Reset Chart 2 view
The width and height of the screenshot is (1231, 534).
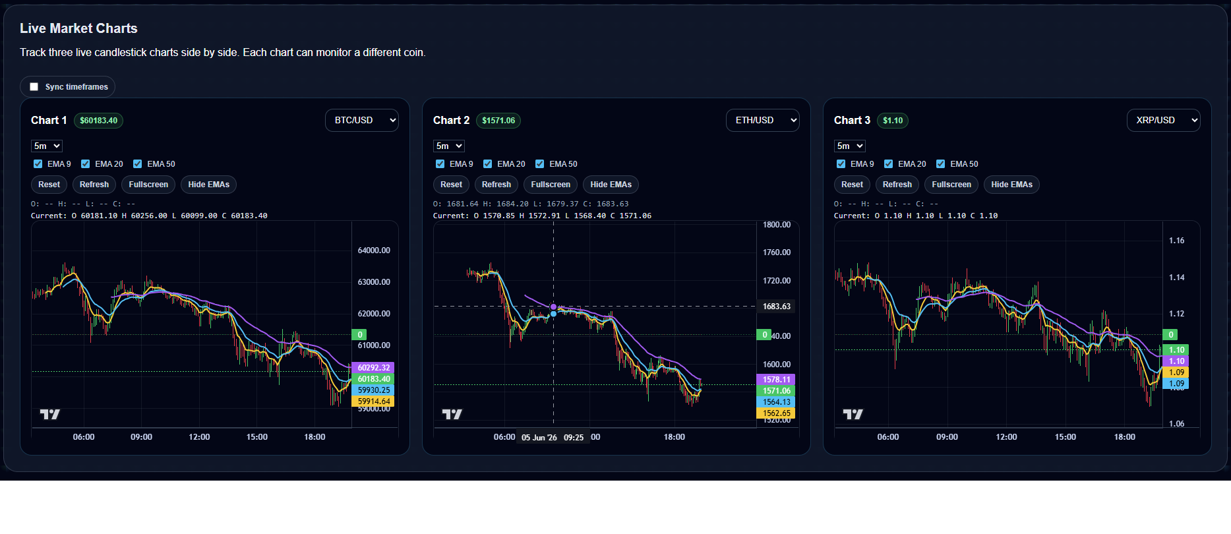[x=451, y=185]
